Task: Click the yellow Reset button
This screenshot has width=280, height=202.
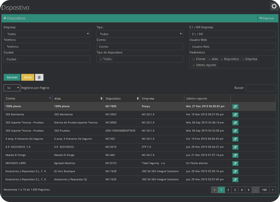Action: [28, 77]
